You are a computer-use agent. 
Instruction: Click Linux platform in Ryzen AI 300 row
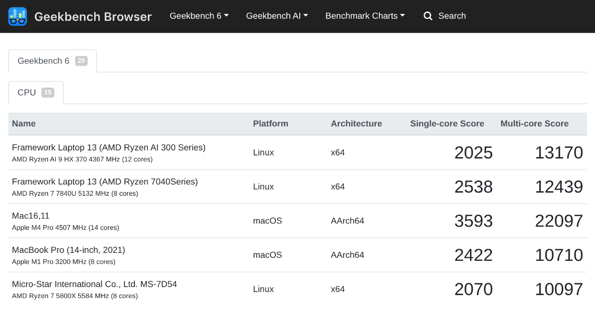click(263, 153)
